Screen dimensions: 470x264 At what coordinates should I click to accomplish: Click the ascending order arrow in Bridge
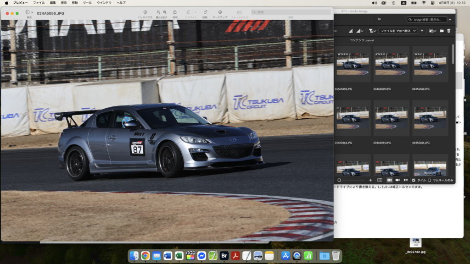click(422, 31)
